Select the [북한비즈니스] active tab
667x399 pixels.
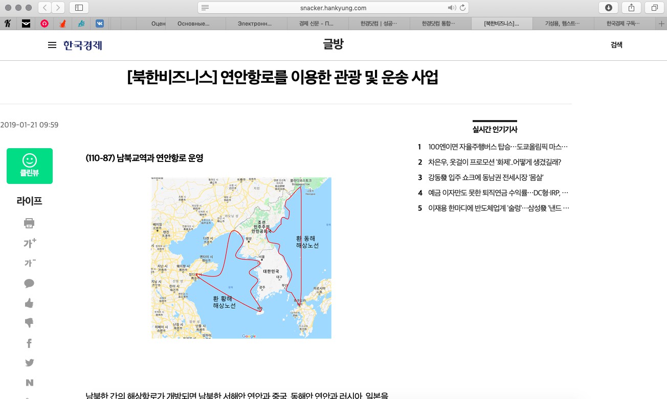501,24
